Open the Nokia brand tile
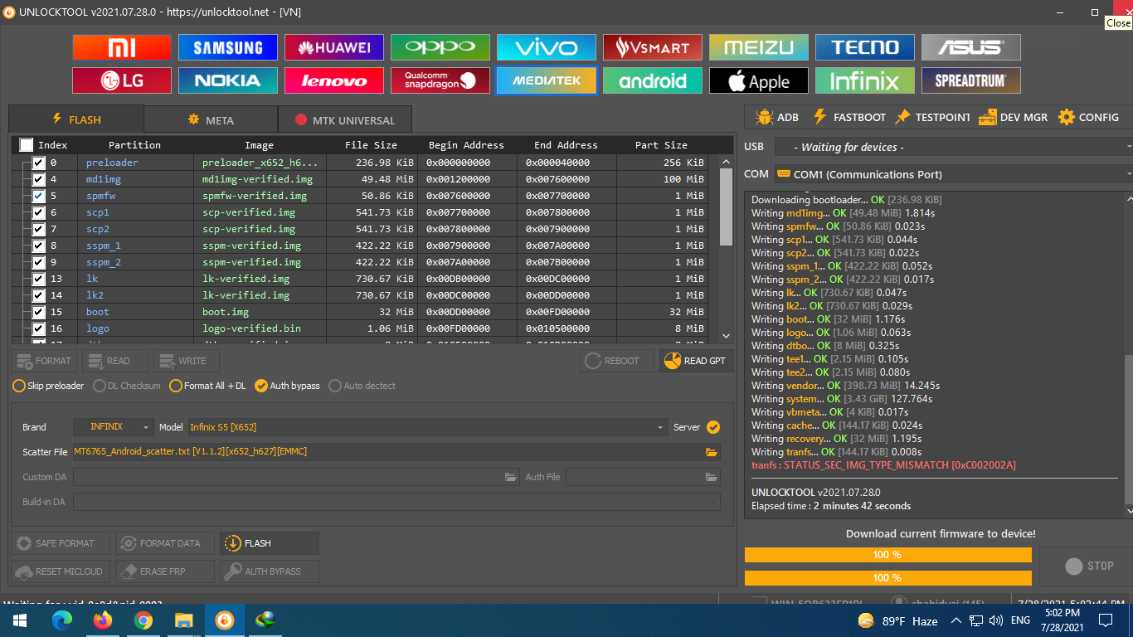The height and width of the screenshot is (637, 1133). 228,80
